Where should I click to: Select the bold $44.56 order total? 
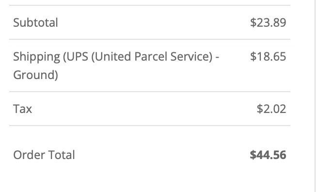tap(268, 155)
